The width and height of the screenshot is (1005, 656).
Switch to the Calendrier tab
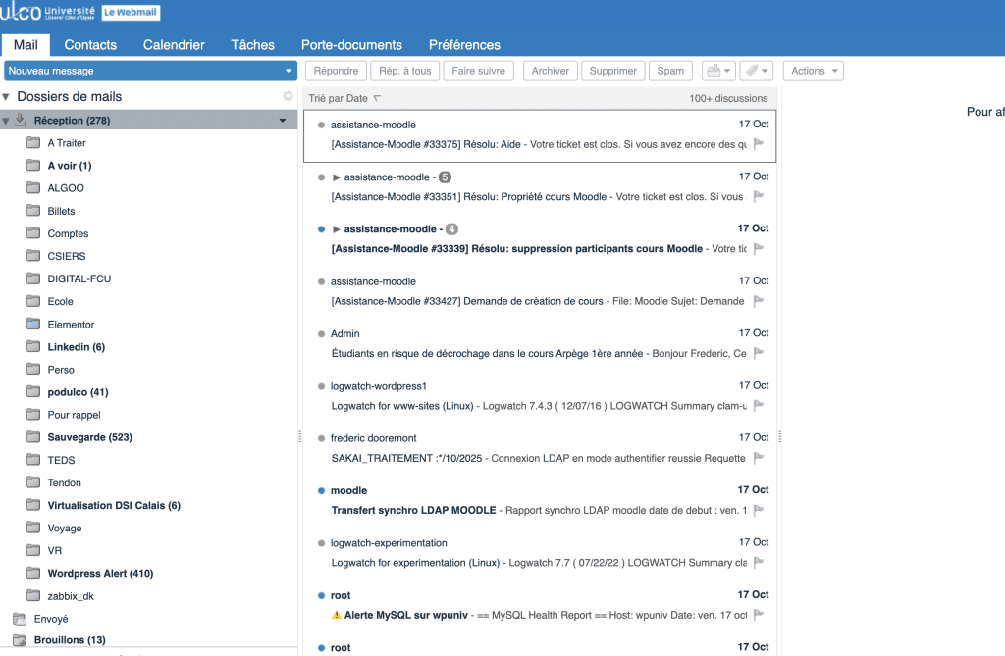point(174,45)
